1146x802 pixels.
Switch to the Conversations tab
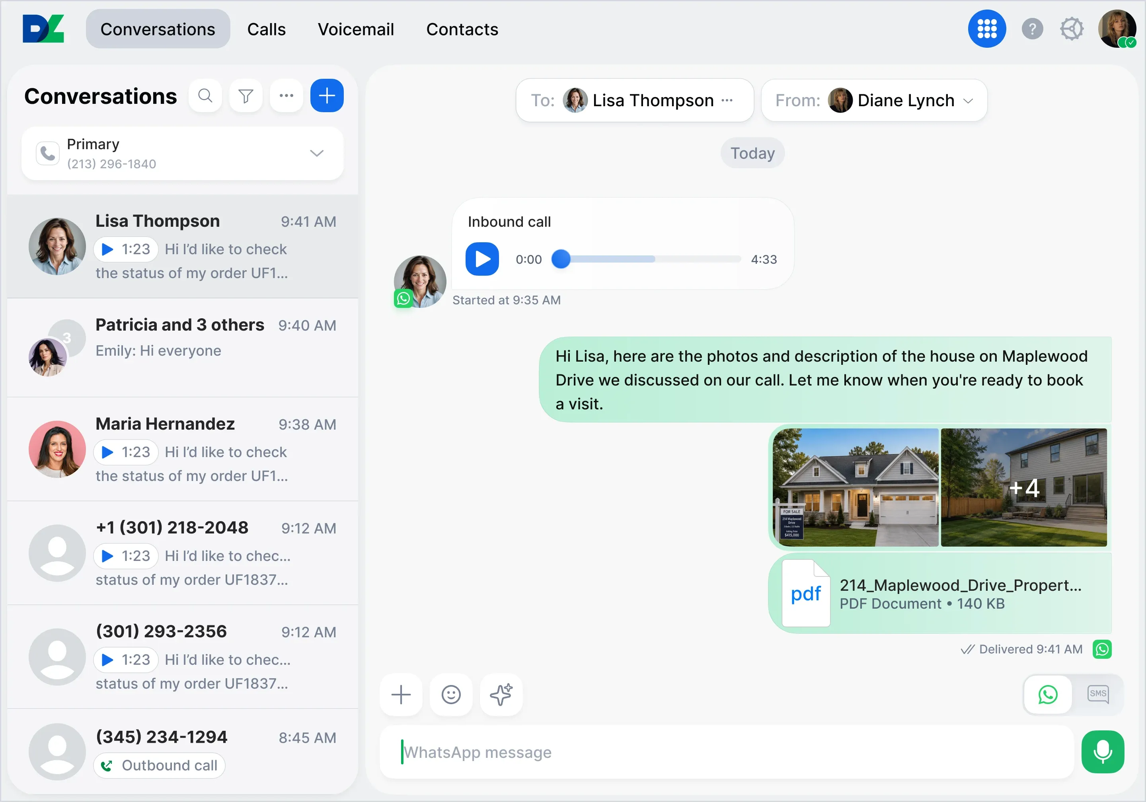158,29
